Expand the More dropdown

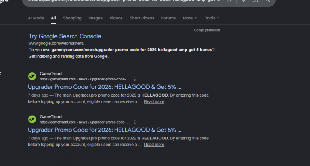coord(190,18)
